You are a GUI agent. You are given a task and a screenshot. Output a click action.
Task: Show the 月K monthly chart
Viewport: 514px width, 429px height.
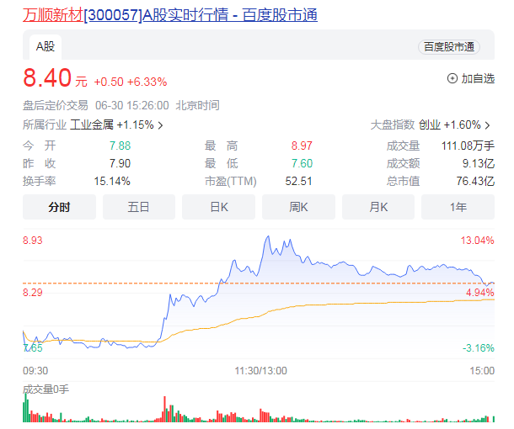coord(377,207)
